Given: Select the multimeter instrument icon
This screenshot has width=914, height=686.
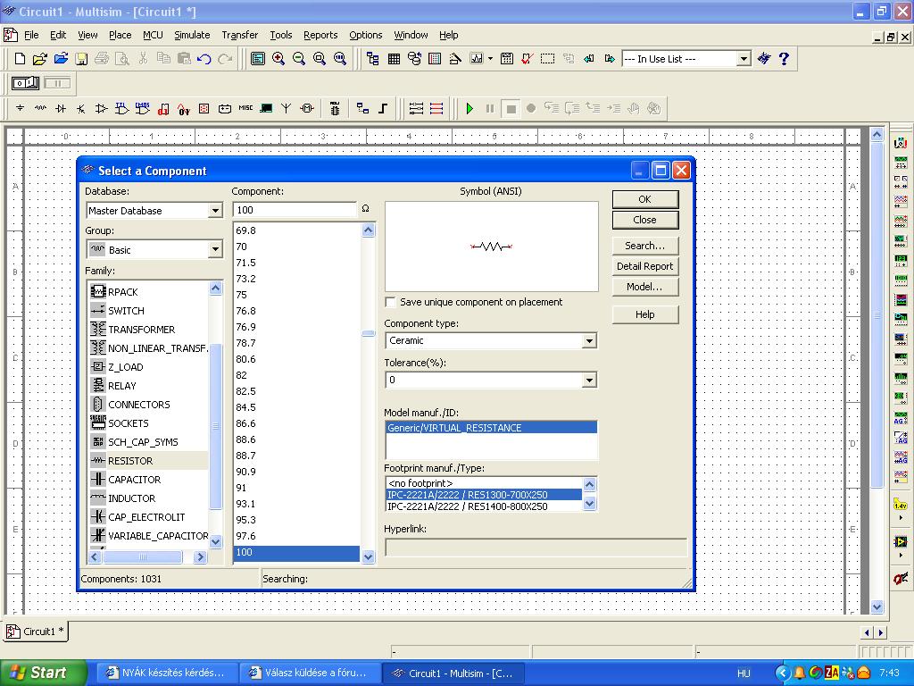Looking at the screenshot, I should click(x=901, y=142).
